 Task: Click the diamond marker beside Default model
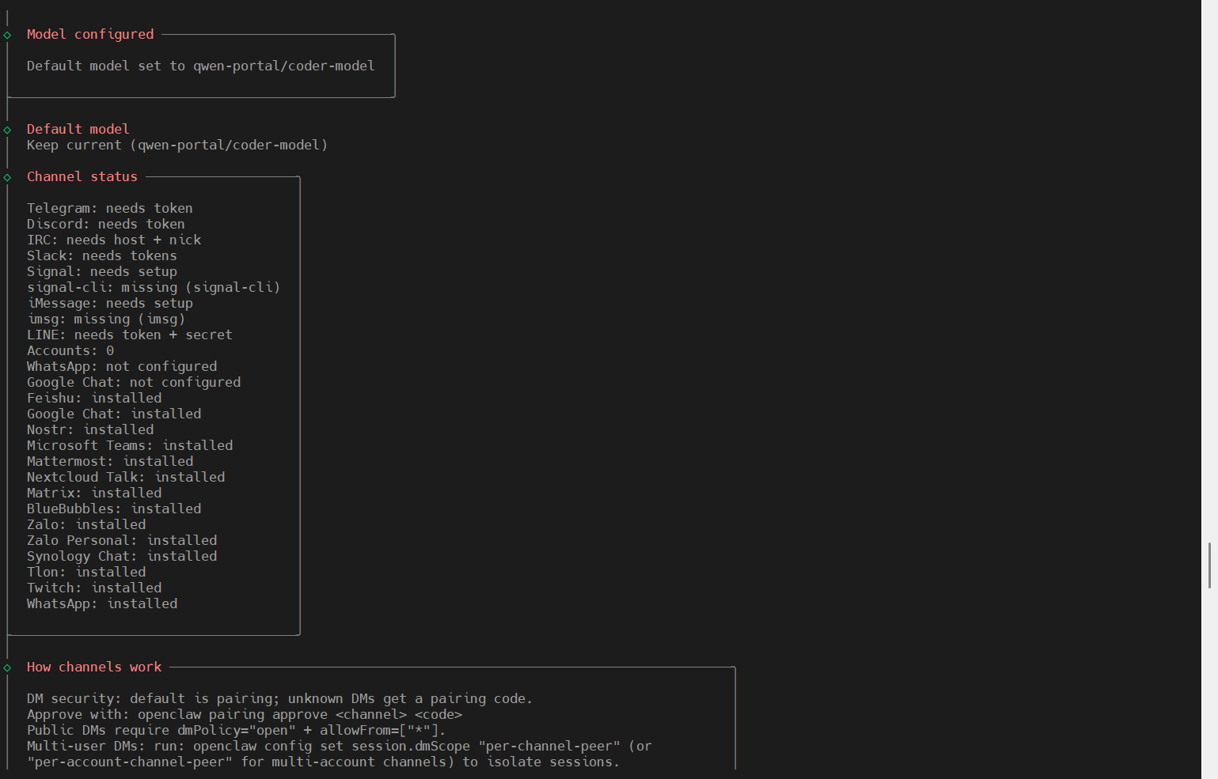7,130
